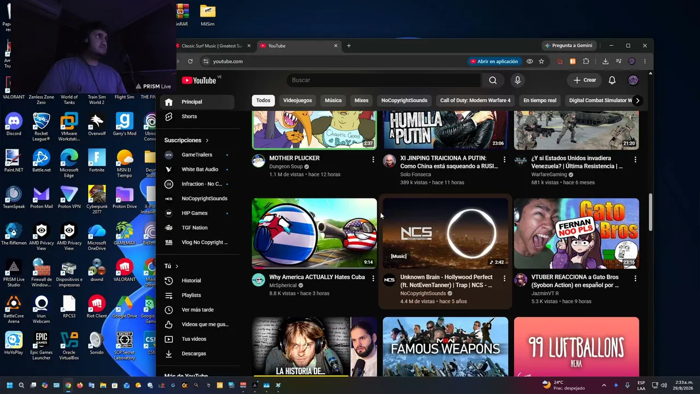The image size is (700, 394).
Task: Open options for Why America ACTUALLY Hates Cuba
Action: click(x=373, y=279)
